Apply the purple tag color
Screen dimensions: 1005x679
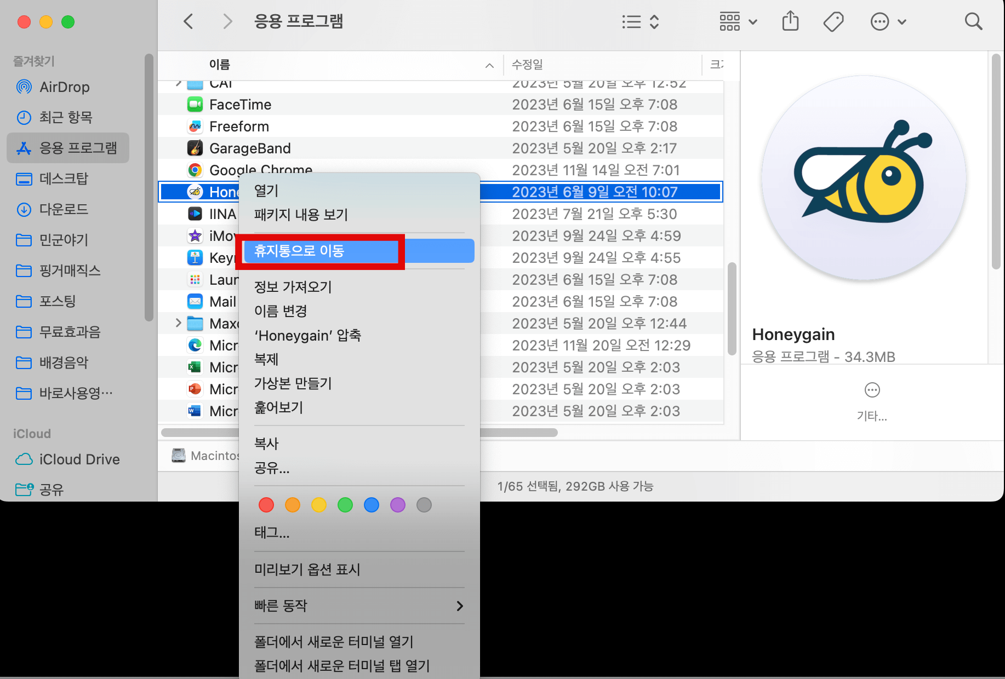click(398, 505)
